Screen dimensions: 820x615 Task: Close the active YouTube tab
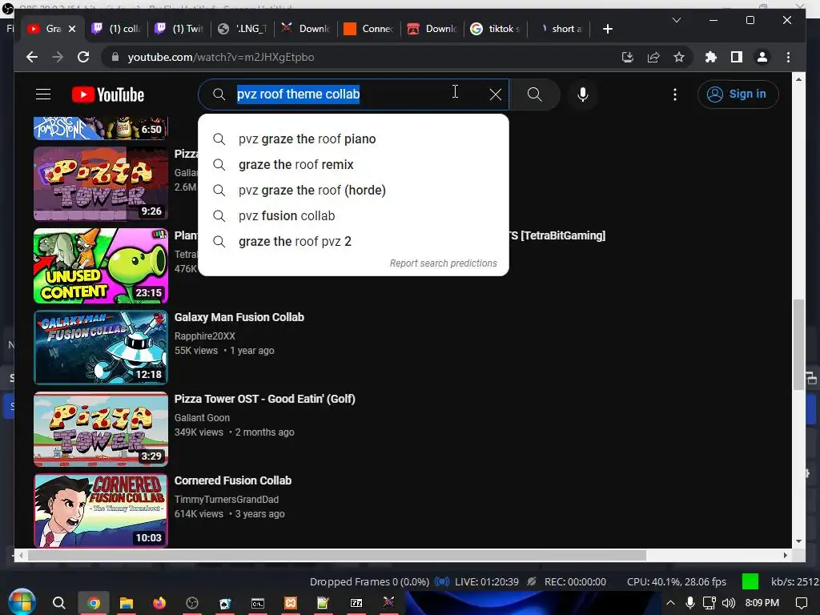tap(72, 29)
